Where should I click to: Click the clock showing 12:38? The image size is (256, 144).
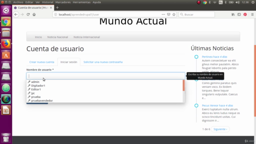pos(245,2)
